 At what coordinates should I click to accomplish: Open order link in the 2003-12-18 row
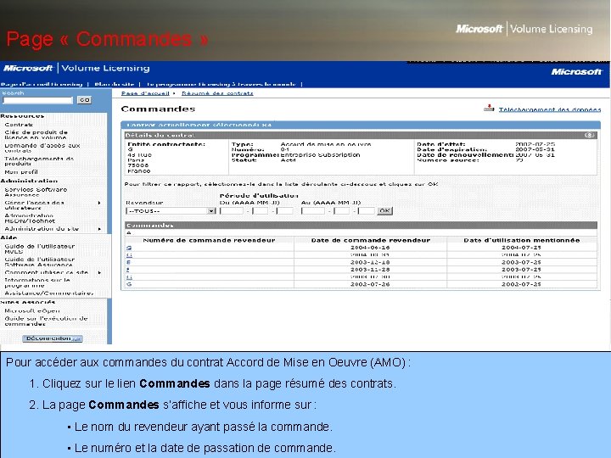[x=129, y=262]
